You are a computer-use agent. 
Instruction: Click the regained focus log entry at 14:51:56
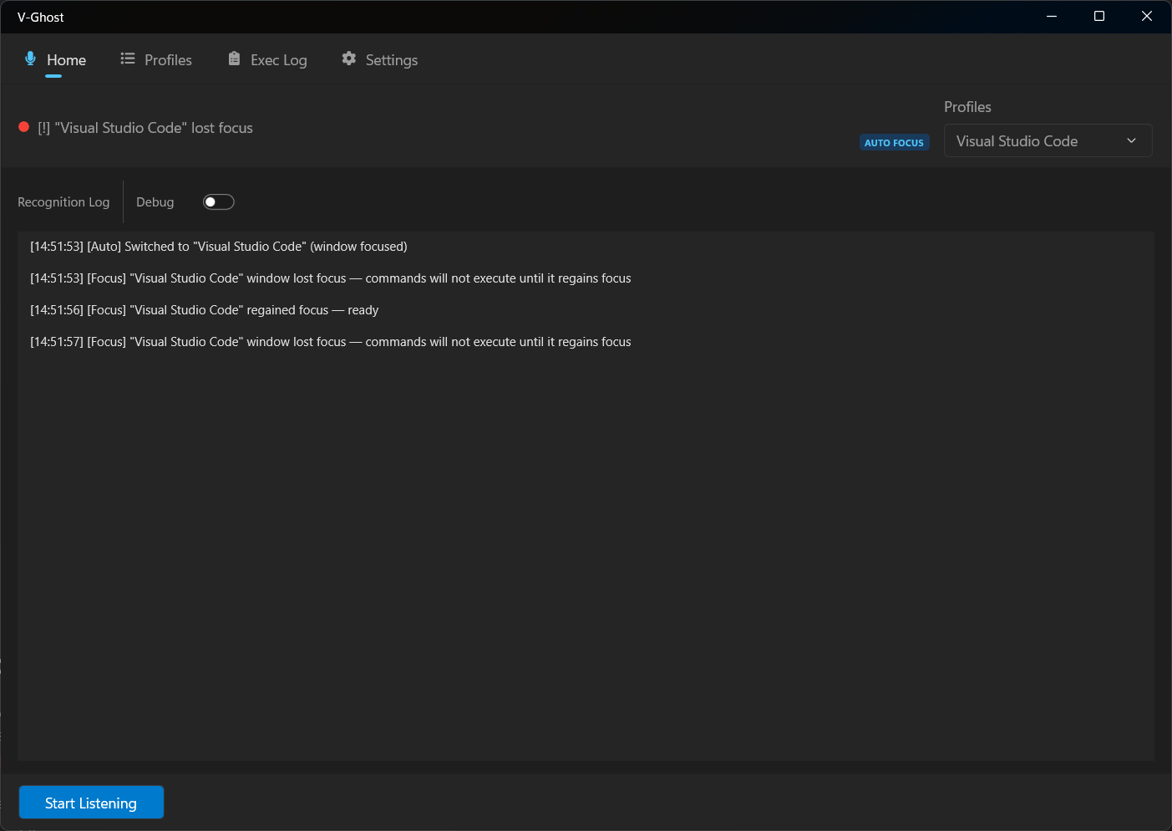click(x=205, y=310)
